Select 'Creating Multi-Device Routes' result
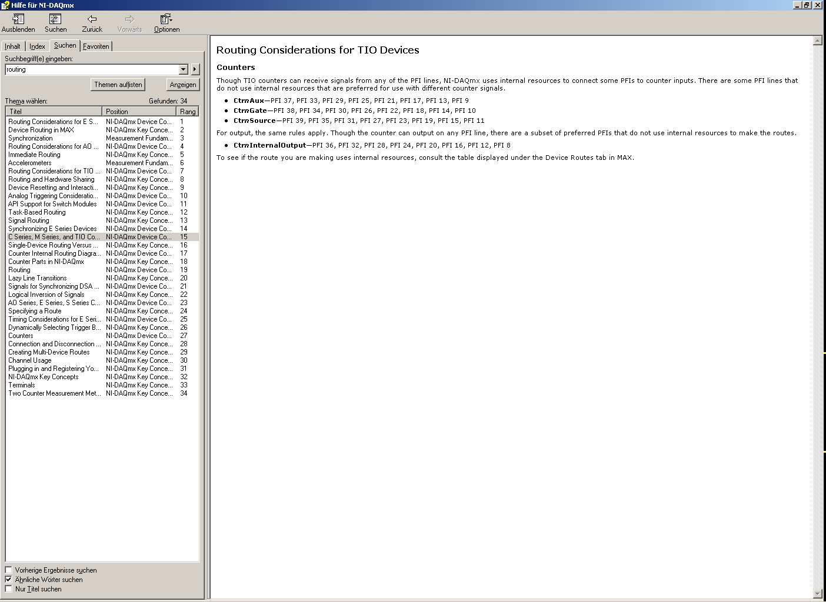 click(102, 352)
